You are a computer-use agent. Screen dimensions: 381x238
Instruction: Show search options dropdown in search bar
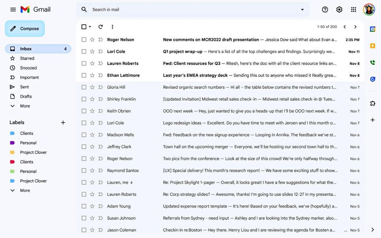[x=302, y=9]
